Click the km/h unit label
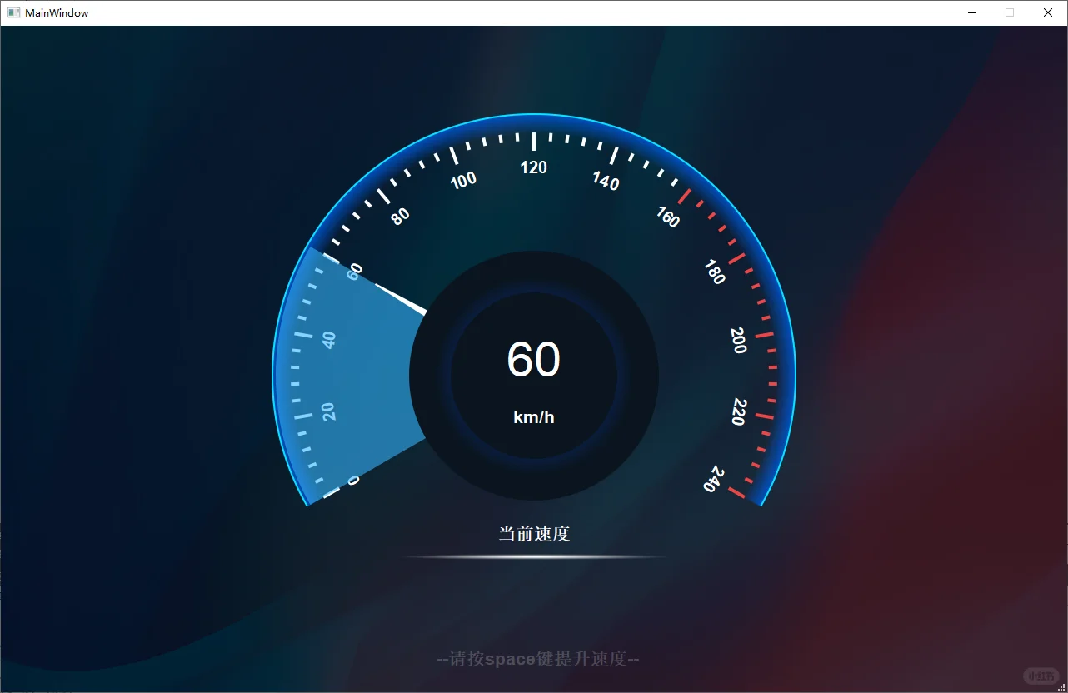The height and width of the screenshot is (693, 1068). (x=533, y=416)
